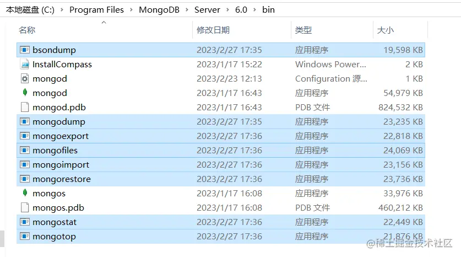This screenshot has height=257, width=461.
Task: Sort by 修改日期 column header
Action: (213, 30)
